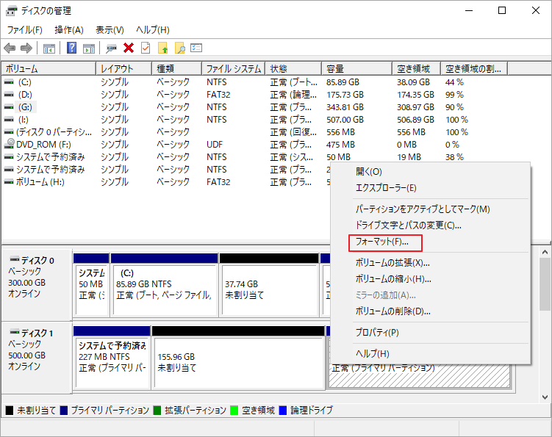Sort by the 種類 column header
This screenshot has width=552, height=437.
(x=176, y=68)
